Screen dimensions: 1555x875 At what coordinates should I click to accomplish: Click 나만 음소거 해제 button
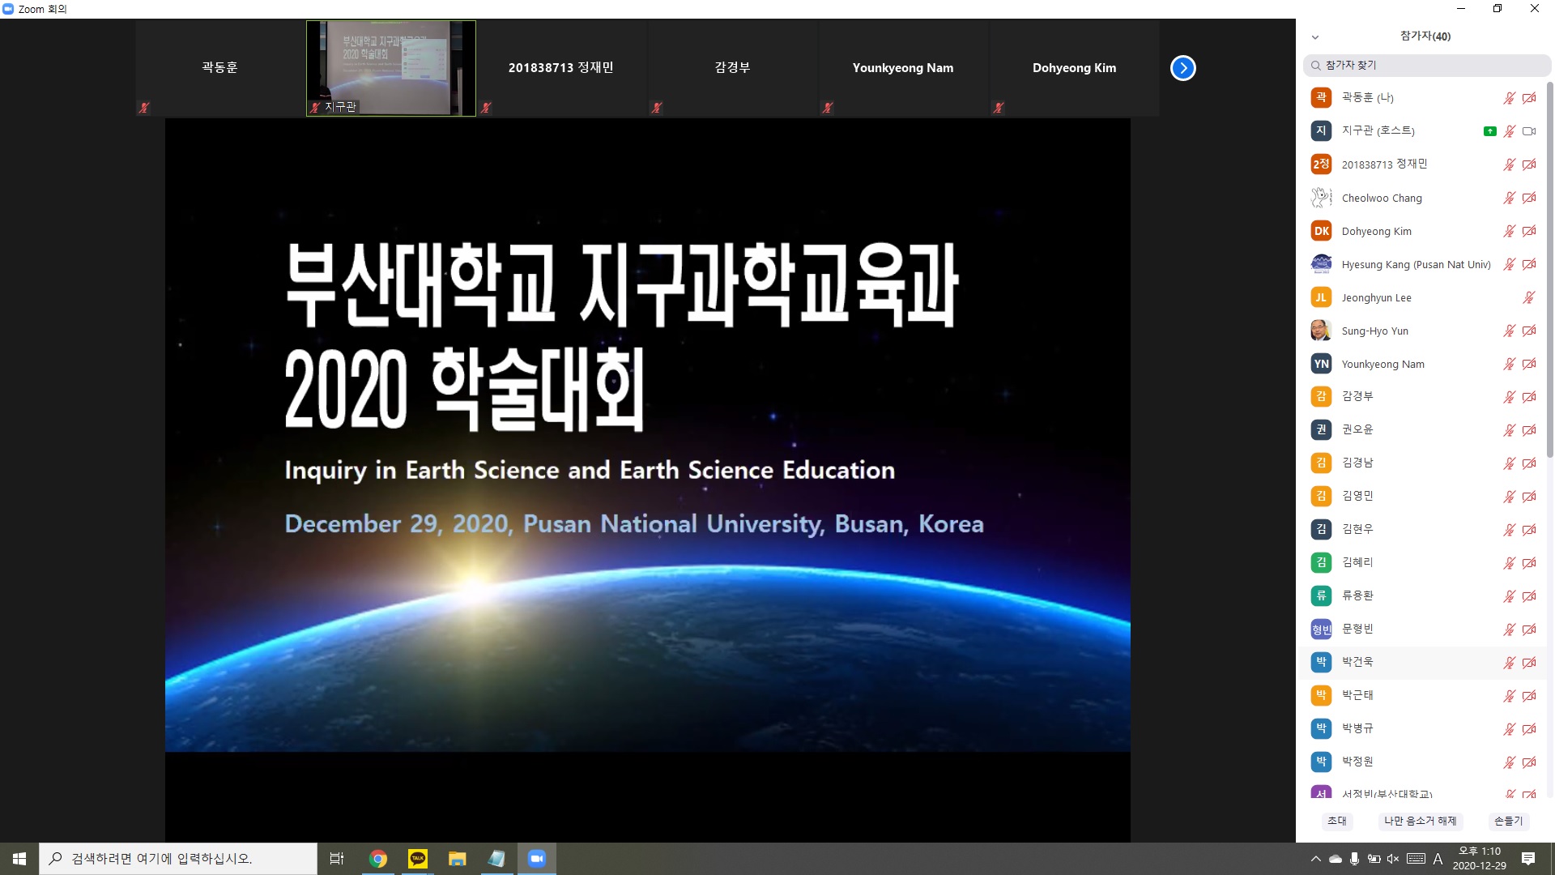click(1420, 821)
